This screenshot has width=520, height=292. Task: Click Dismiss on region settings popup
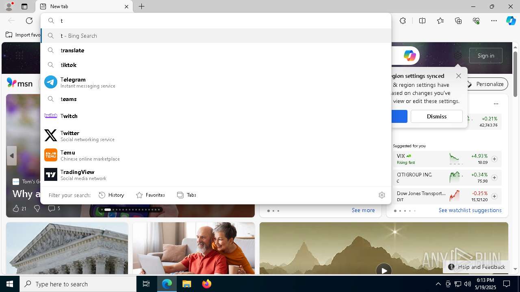(x=437, y=116)
